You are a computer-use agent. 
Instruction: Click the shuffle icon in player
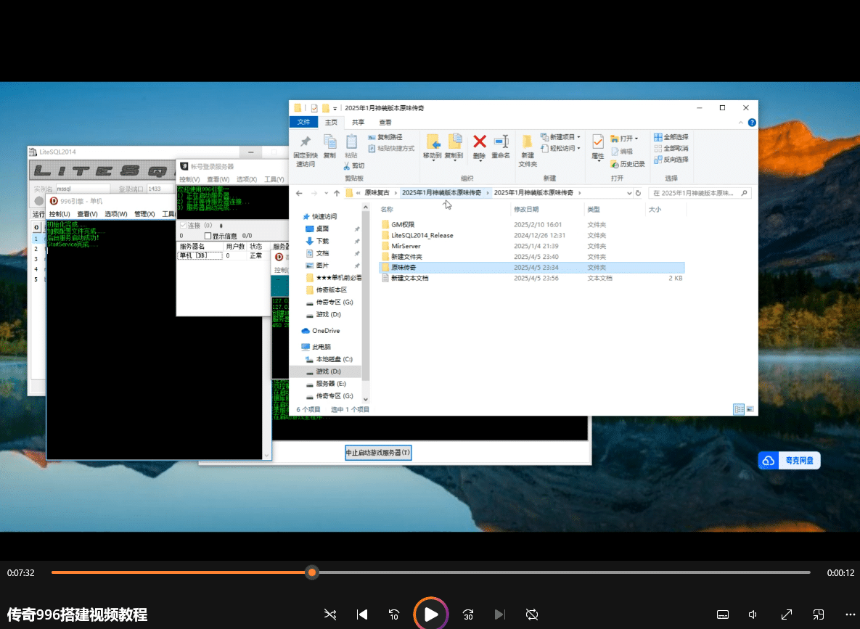click(330, 614)
